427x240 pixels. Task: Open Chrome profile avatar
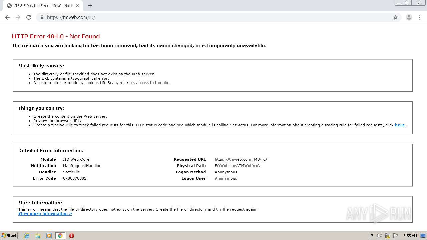(409, 17)
